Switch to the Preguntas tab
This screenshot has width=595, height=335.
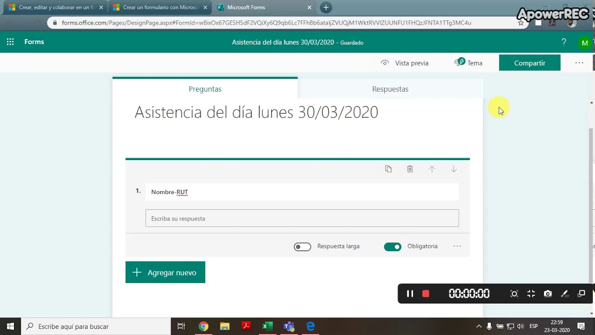pyautogui.click(x=205, y=89)
